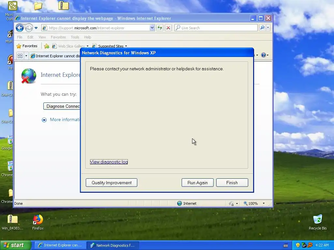334x250 pixels.
Task: Click the Firefox desktop shortcut
Action: (x=38, y=222)
